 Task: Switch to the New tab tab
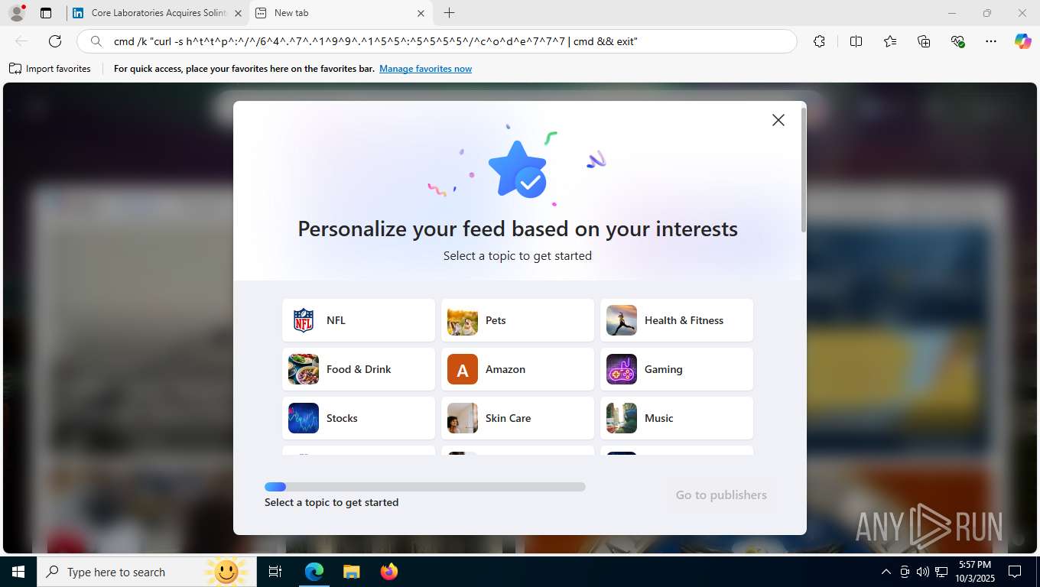(340, 13)
